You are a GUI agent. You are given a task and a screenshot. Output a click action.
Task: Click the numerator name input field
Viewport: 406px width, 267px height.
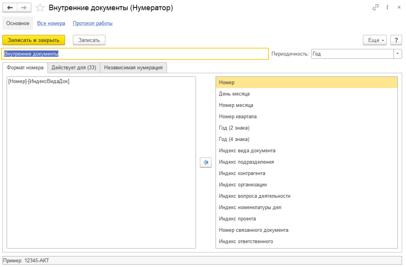point(135,54)
